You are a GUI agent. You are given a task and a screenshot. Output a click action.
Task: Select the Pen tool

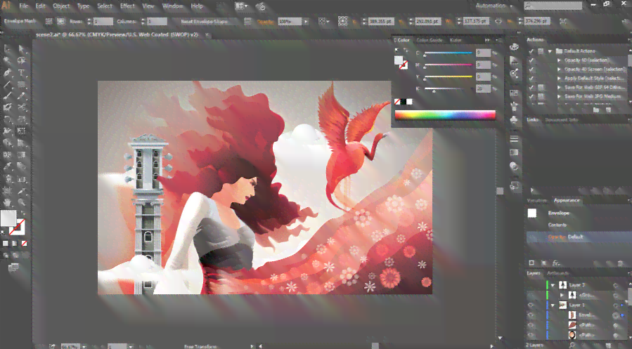8,72
